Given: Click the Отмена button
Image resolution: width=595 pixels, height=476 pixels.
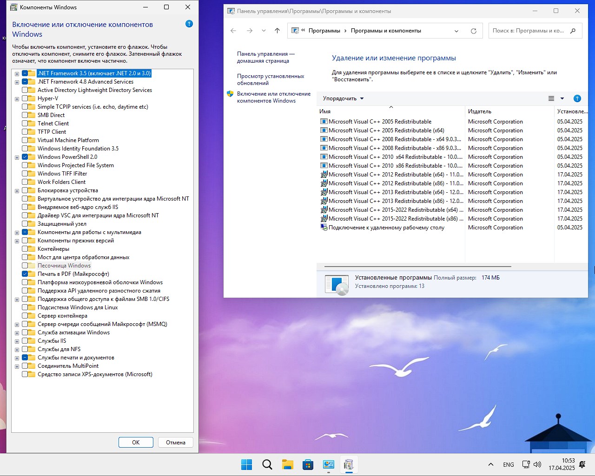Looking at the screenshot, I should (x=176, y=443).
